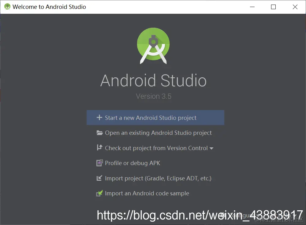Close the Welcome to Android Studio window
This screenshot has height=225, width=306.
295,7
